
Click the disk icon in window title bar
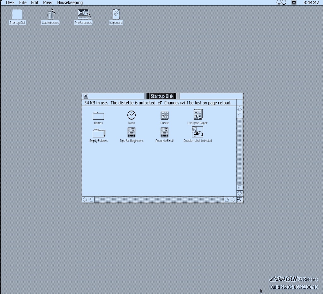pos(85,96)
